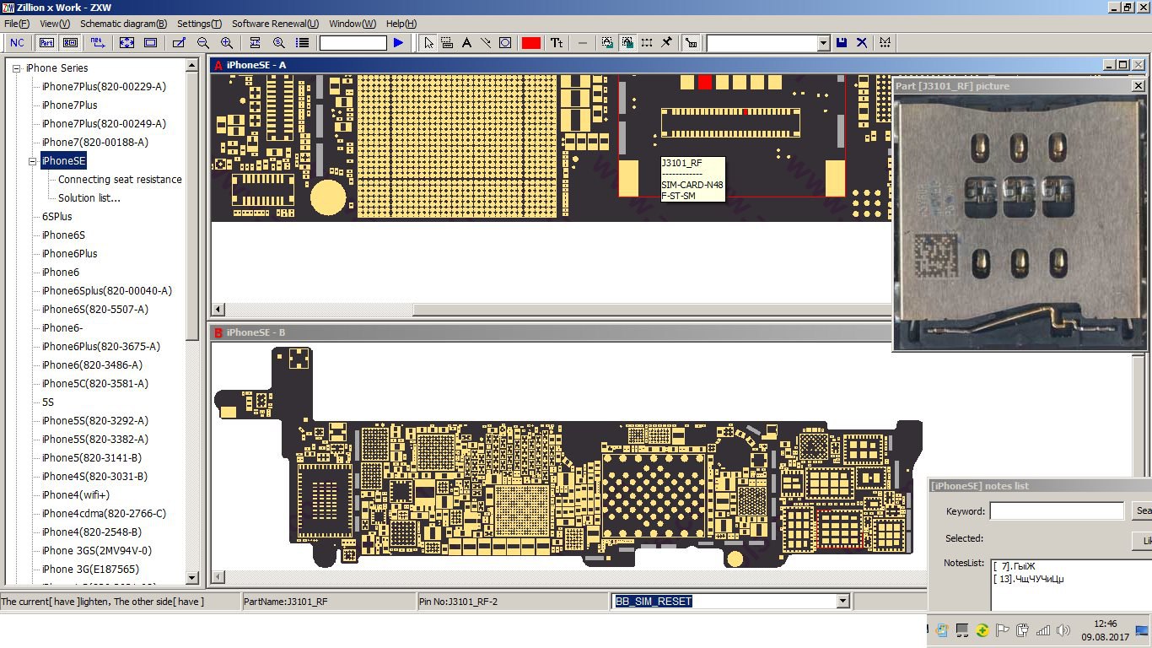The height and width of the screenshot is (648, 1152).
Task: Click the magnifier search toolbar icon
Action: (279, 42)
